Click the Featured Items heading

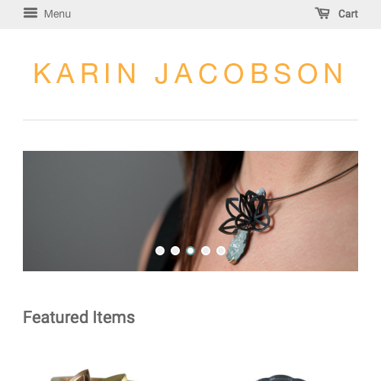(79, 317)
